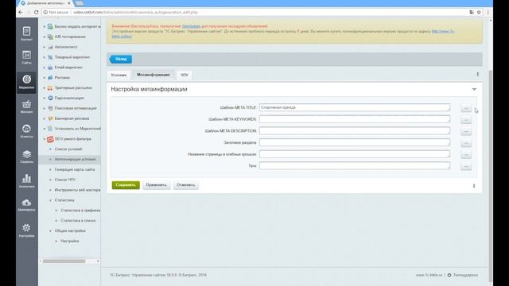Screen dimensions: 509x286
Task: Click the browser address bar
Action: pos(253,12)
